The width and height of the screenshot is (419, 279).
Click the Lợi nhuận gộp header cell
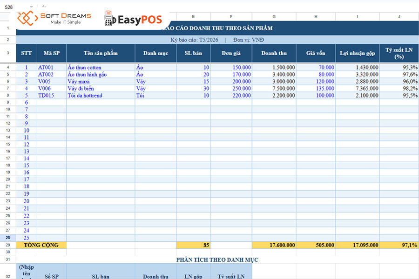coord(357,53)
